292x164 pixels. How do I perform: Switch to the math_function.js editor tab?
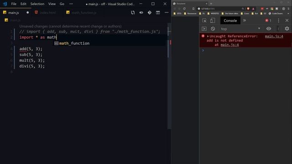84,13
